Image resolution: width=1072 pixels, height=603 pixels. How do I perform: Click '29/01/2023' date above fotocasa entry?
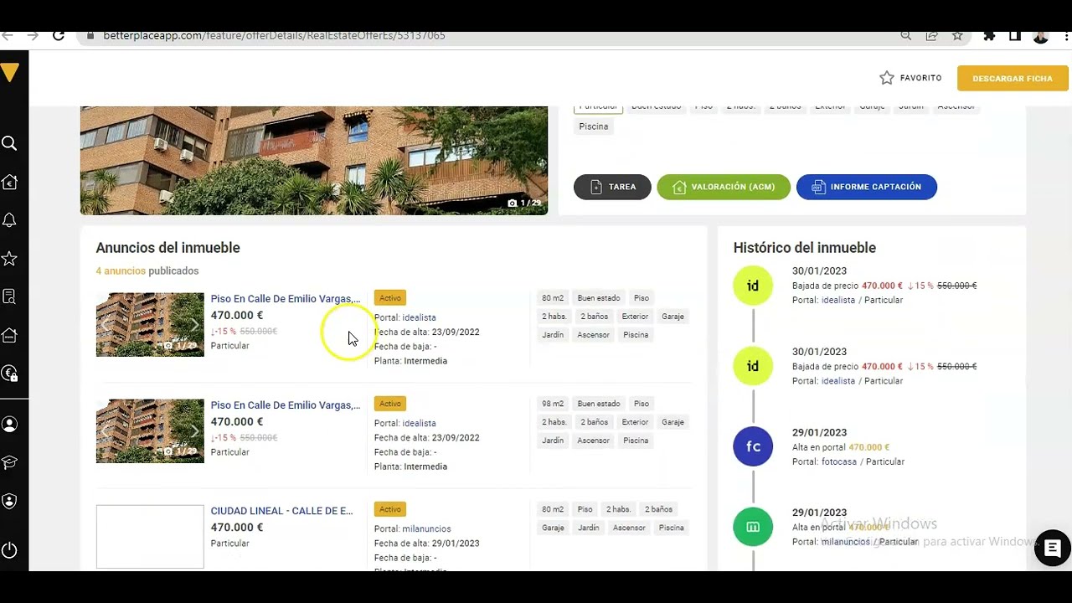click(820, 433)
